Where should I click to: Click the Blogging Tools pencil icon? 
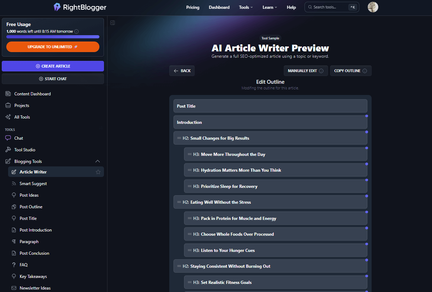coord(8,161)
